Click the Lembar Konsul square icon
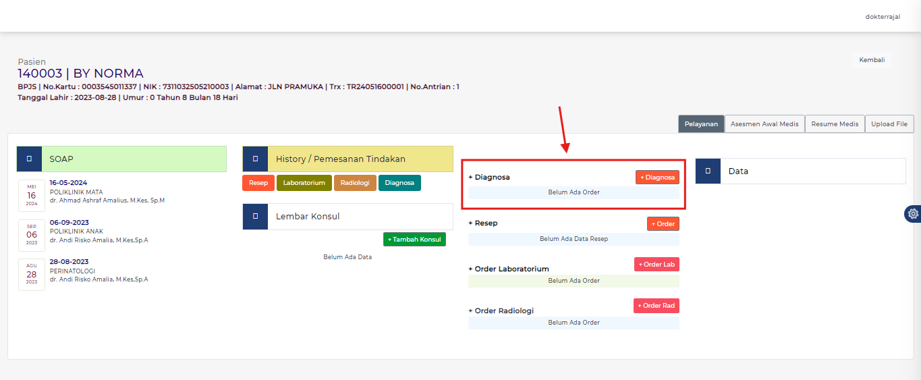921x380 pixels. tap(255, 217)
